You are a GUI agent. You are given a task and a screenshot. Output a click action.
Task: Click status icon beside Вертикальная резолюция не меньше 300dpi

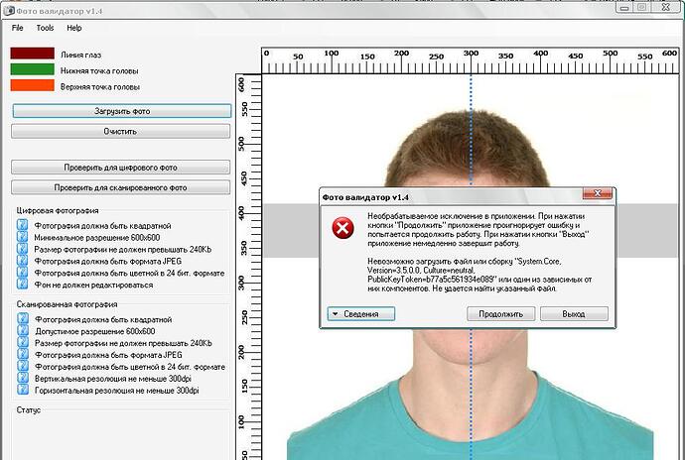pos(23,378)
